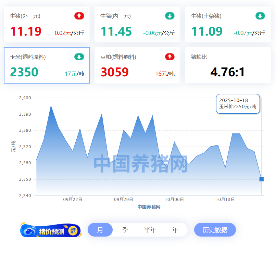Show the 年 range chart
This screenshot has height=253, width=276.
pyautogui.click(x=175, y=230)
